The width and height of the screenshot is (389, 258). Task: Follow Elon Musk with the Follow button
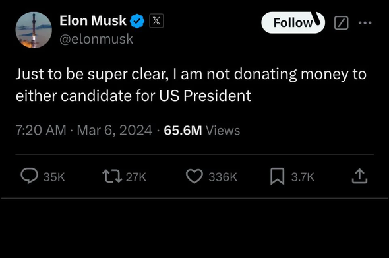293,22
